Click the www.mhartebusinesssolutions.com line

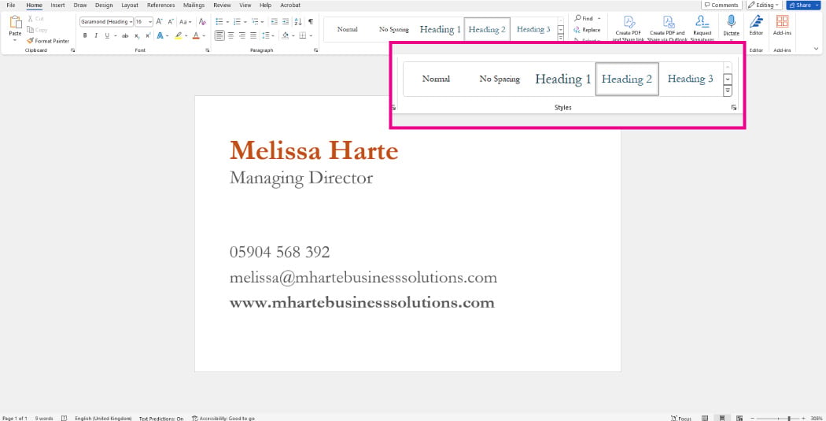362,303
